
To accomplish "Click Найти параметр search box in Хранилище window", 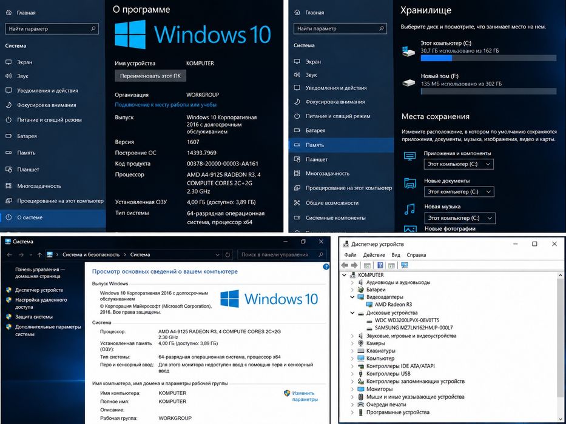I will (340, 28).
